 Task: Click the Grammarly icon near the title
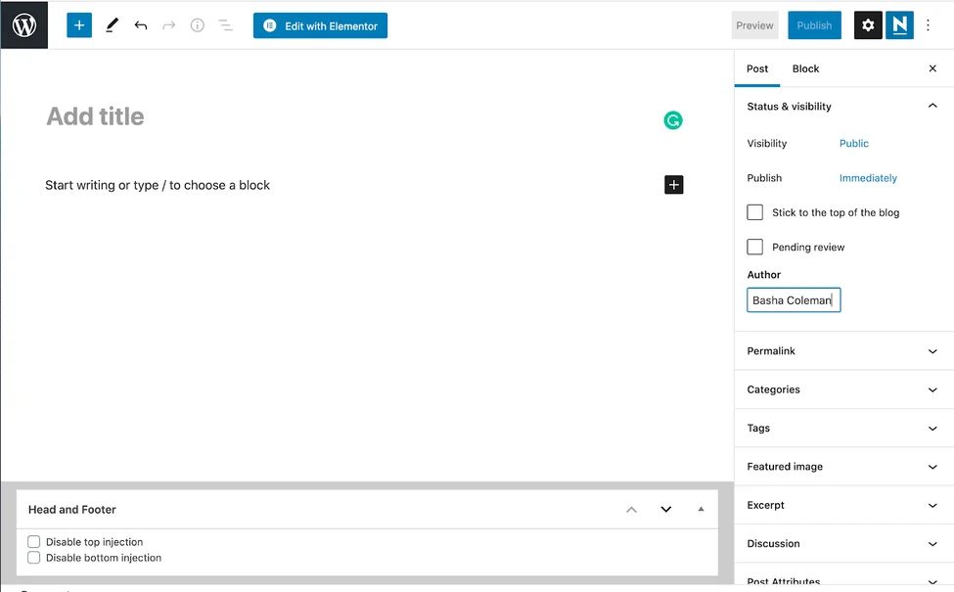pyautogui.click(x=672, y=120)
